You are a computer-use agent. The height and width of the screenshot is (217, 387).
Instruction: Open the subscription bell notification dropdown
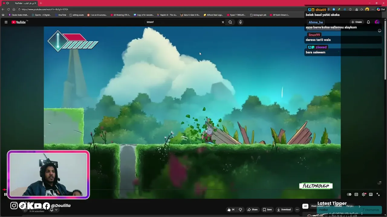point(53,209)
